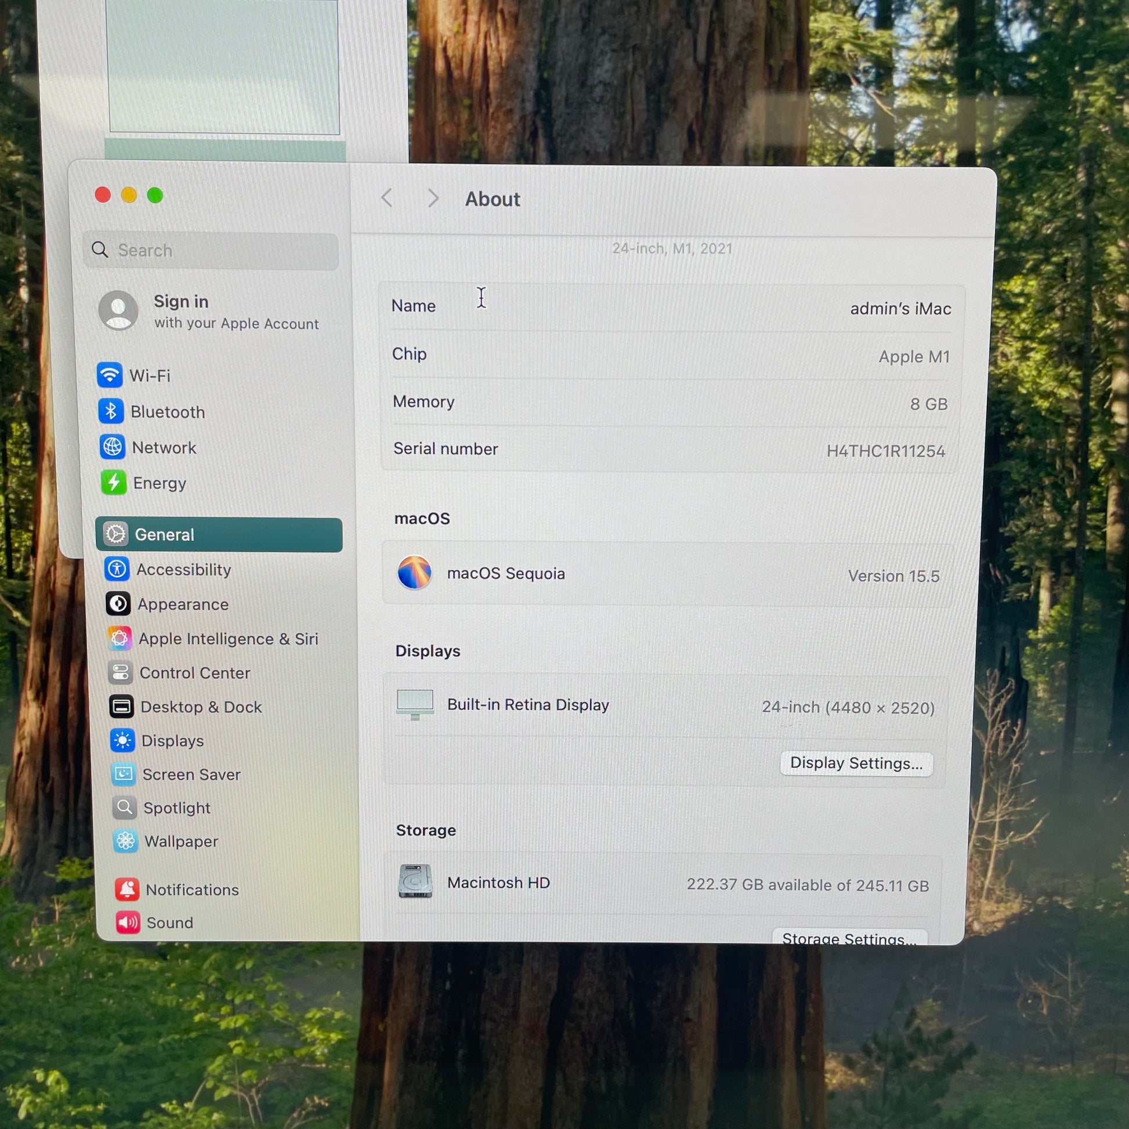Click the Display Settings... button
Viewport: 1129px width, 1129px height.
coord(856,763)
